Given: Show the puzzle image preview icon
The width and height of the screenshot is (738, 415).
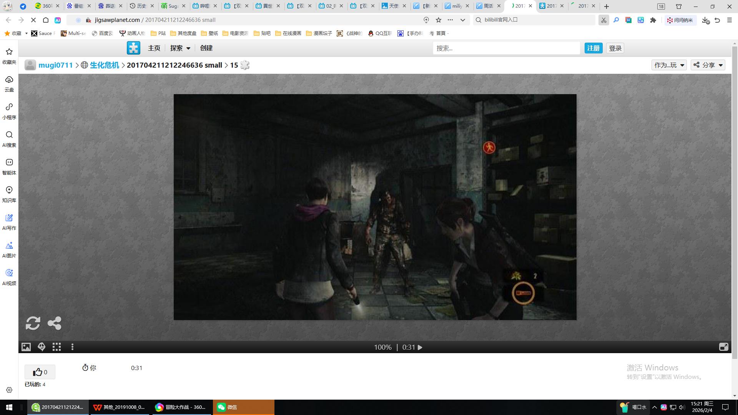Looking at the screenshot, I should [26, 347].
